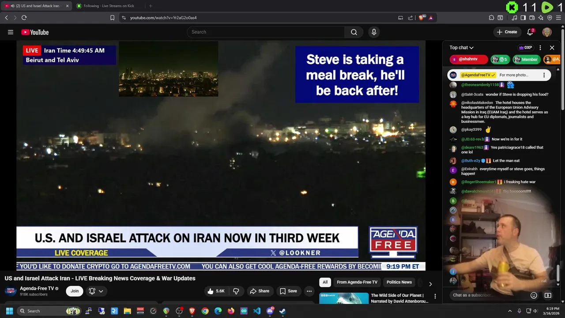Open the account avatar menu
This screenshot has height=318, width=565.
coord(547,32)
